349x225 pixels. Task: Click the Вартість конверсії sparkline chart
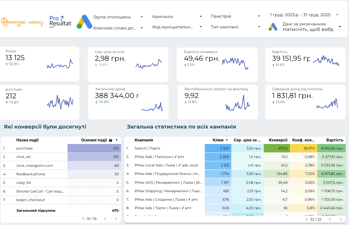click(235, 64)
